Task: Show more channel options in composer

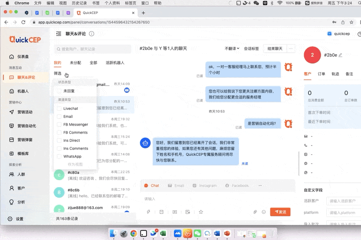Action: pos(260,186)
